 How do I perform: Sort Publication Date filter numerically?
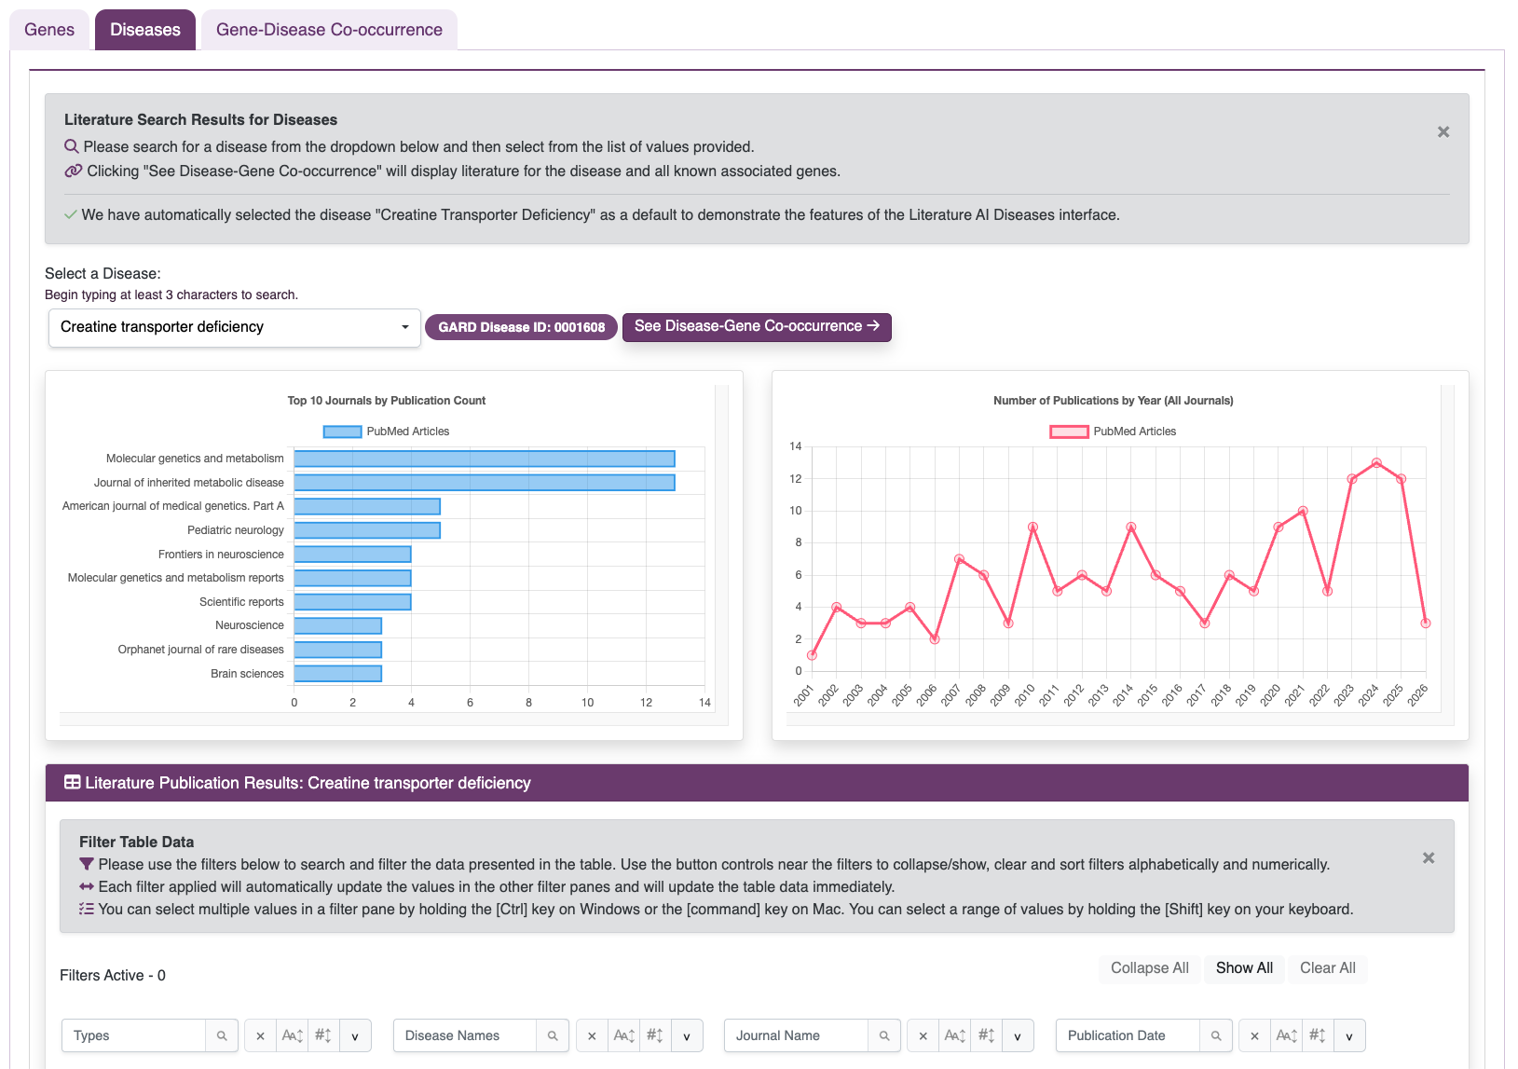pos(1317,1035)
